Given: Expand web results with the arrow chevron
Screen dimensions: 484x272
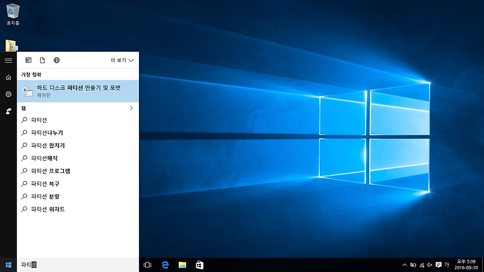Looking at the screenshot, I should click(131, 108).
